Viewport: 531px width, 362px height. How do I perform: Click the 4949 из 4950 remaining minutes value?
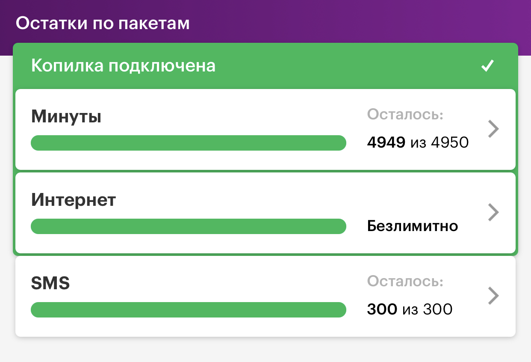coord(418,142)
